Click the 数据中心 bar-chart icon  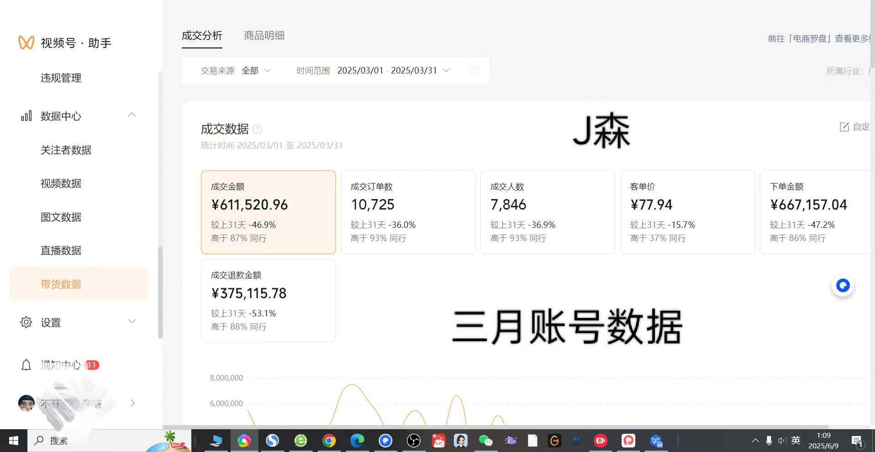coord(26,116)
